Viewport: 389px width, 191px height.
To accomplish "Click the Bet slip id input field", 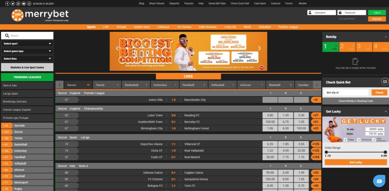I will [x=346, y=92].
